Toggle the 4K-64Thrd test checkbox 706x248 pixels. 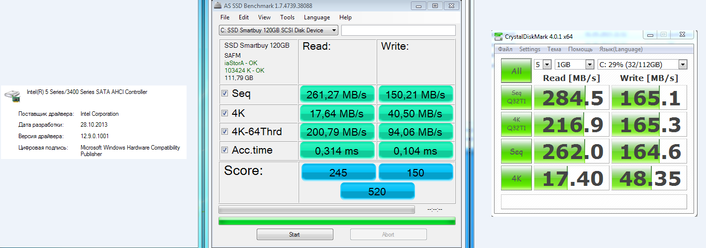(x=225, y=132)
